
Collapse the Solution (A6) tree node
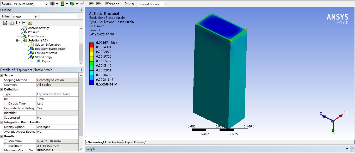17,40
